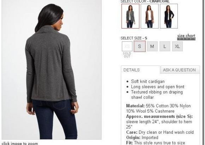Zoom the main cardigan back-view image
205x145 pixels.
point(52,70)
